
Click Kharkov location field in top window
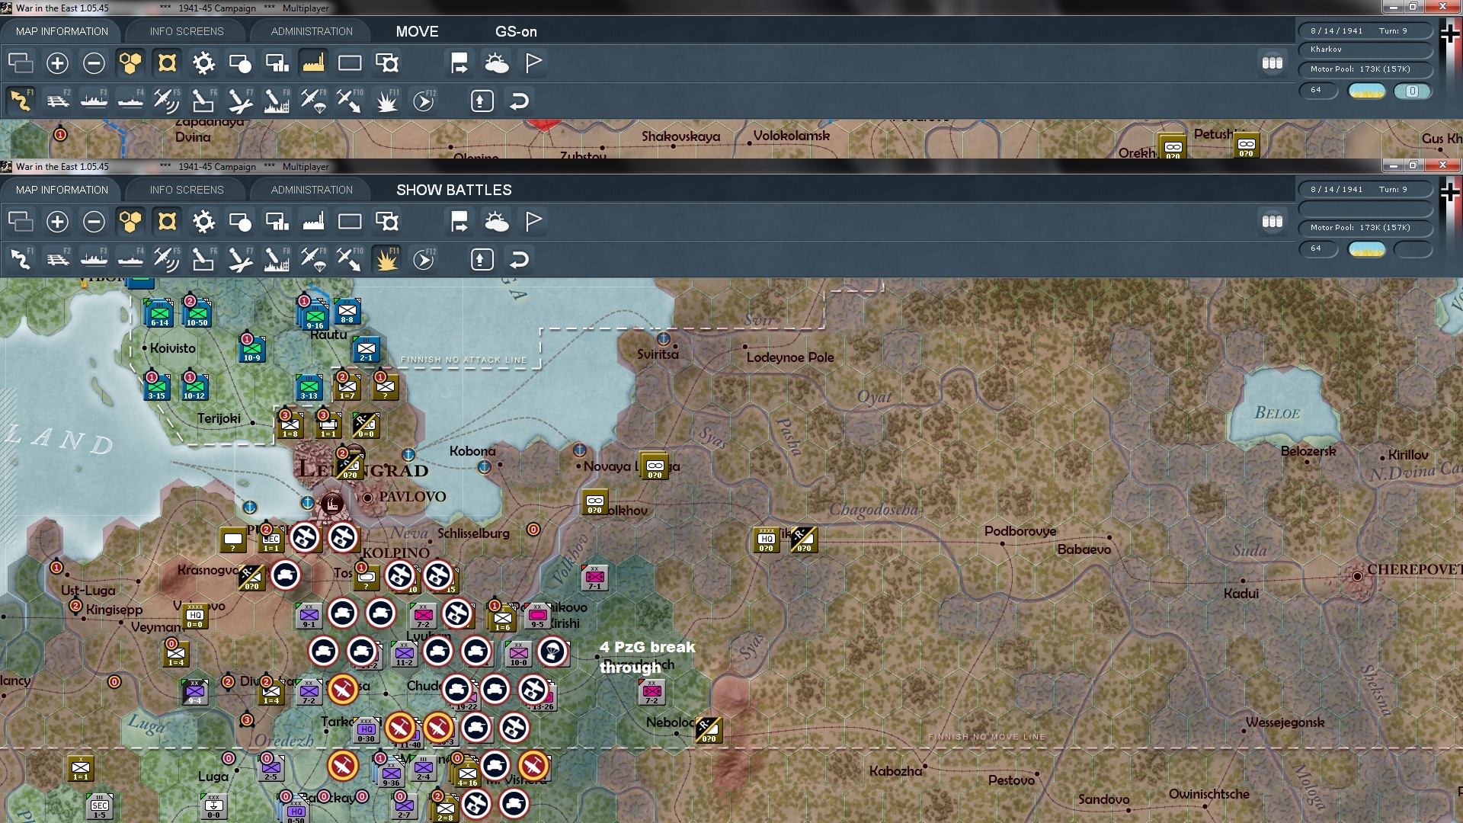1365,50
